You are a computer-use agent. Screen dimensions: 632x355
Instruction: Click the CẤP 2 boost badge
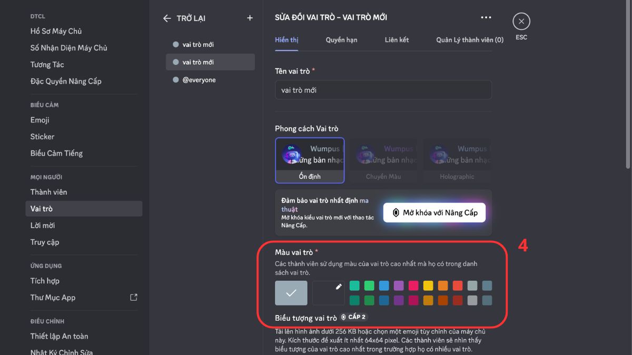pos(354,317)
